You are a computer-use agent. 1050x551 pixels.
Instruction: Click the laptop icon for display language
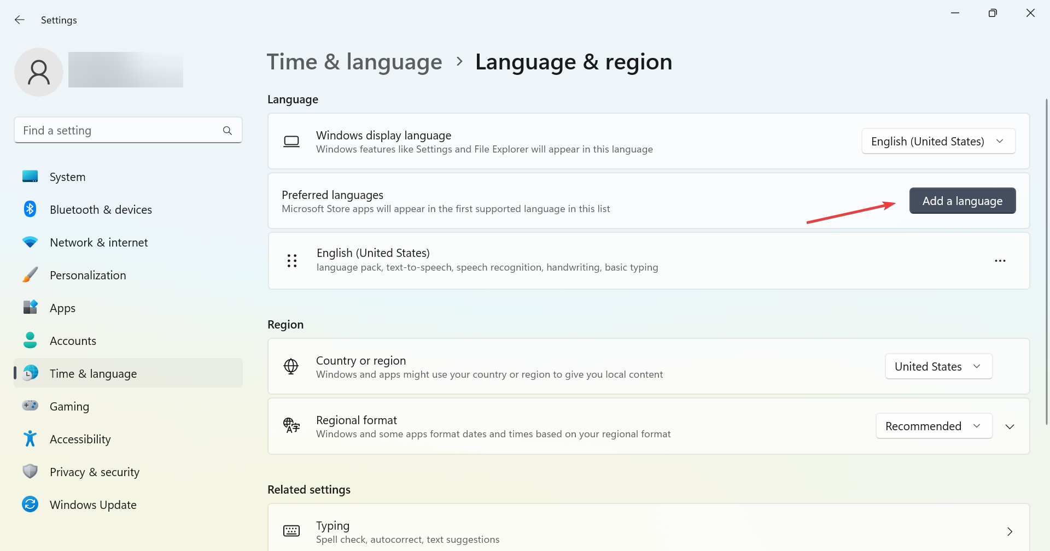(291, 142)
